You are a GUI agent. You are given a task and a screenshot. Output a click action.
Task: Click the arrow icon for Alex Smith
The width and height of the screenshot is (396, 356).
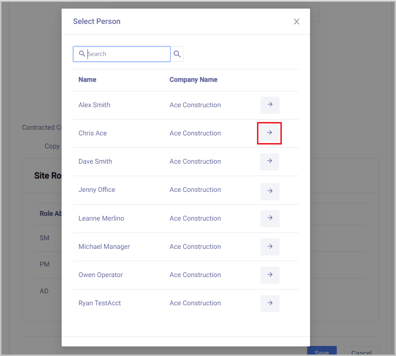pyautogui.click(x=269, y=105)
